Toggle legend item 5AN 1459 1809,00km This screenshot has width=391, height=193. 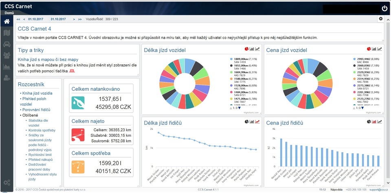243,60
